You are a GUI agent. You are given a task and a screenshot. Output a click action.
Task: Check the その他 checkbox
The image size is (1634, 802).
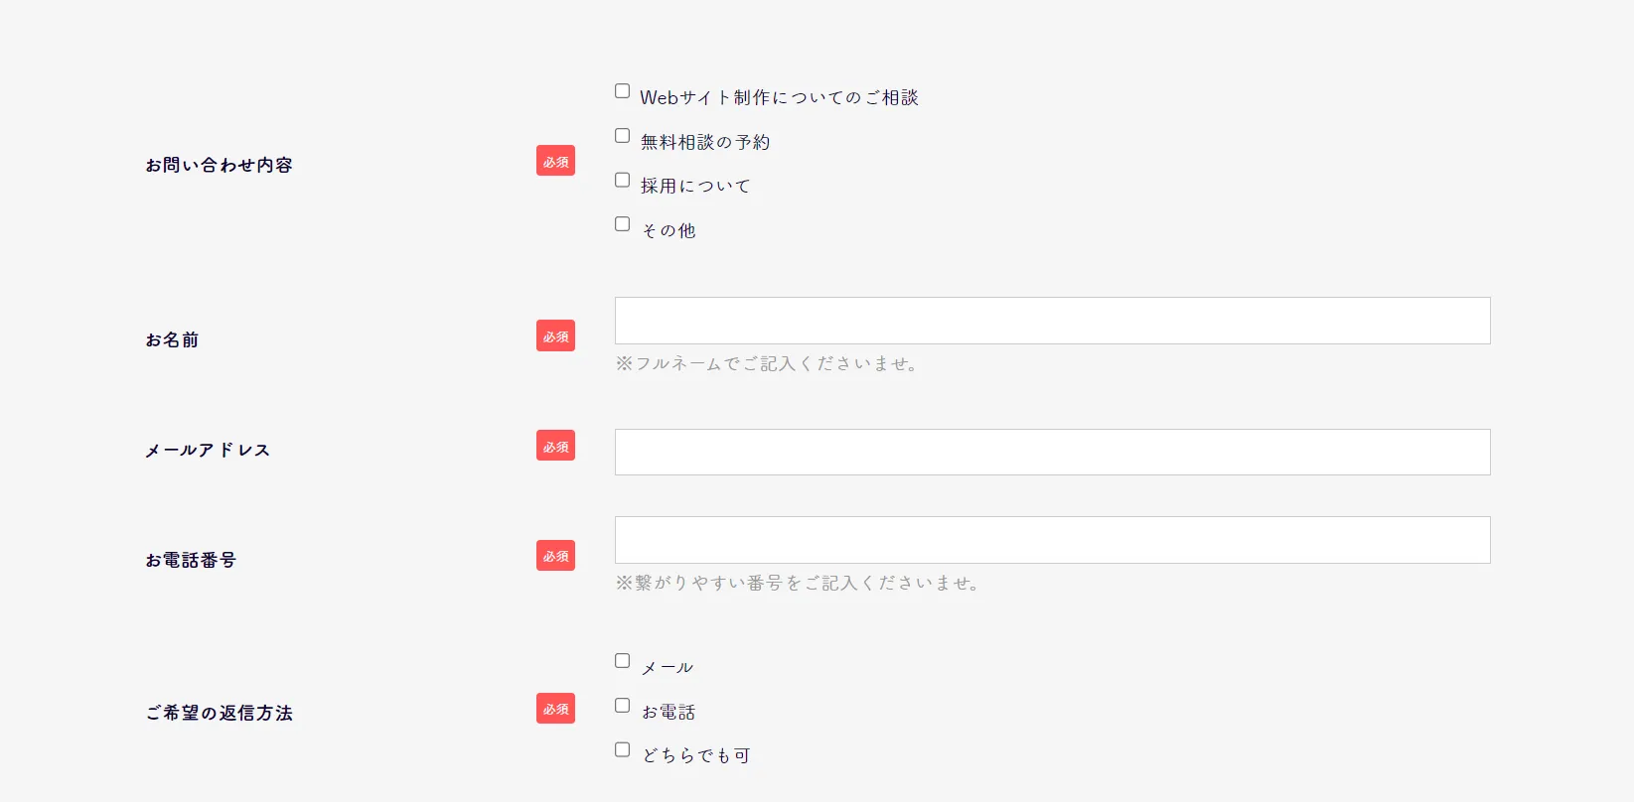621,223
